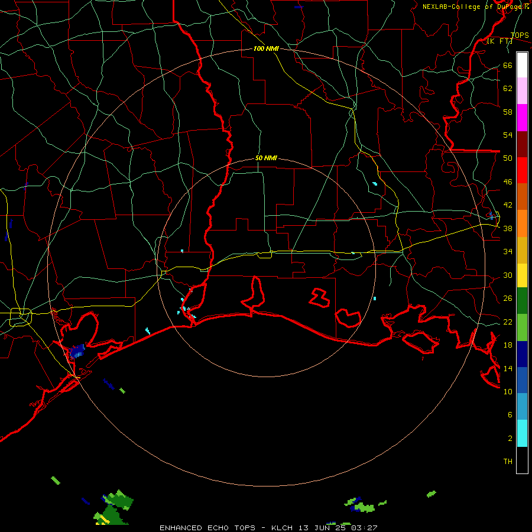Pick the navy 14-18 legend color block
Image resolution: width=532 pixels, height=532 pixels.
click(522, 354)
